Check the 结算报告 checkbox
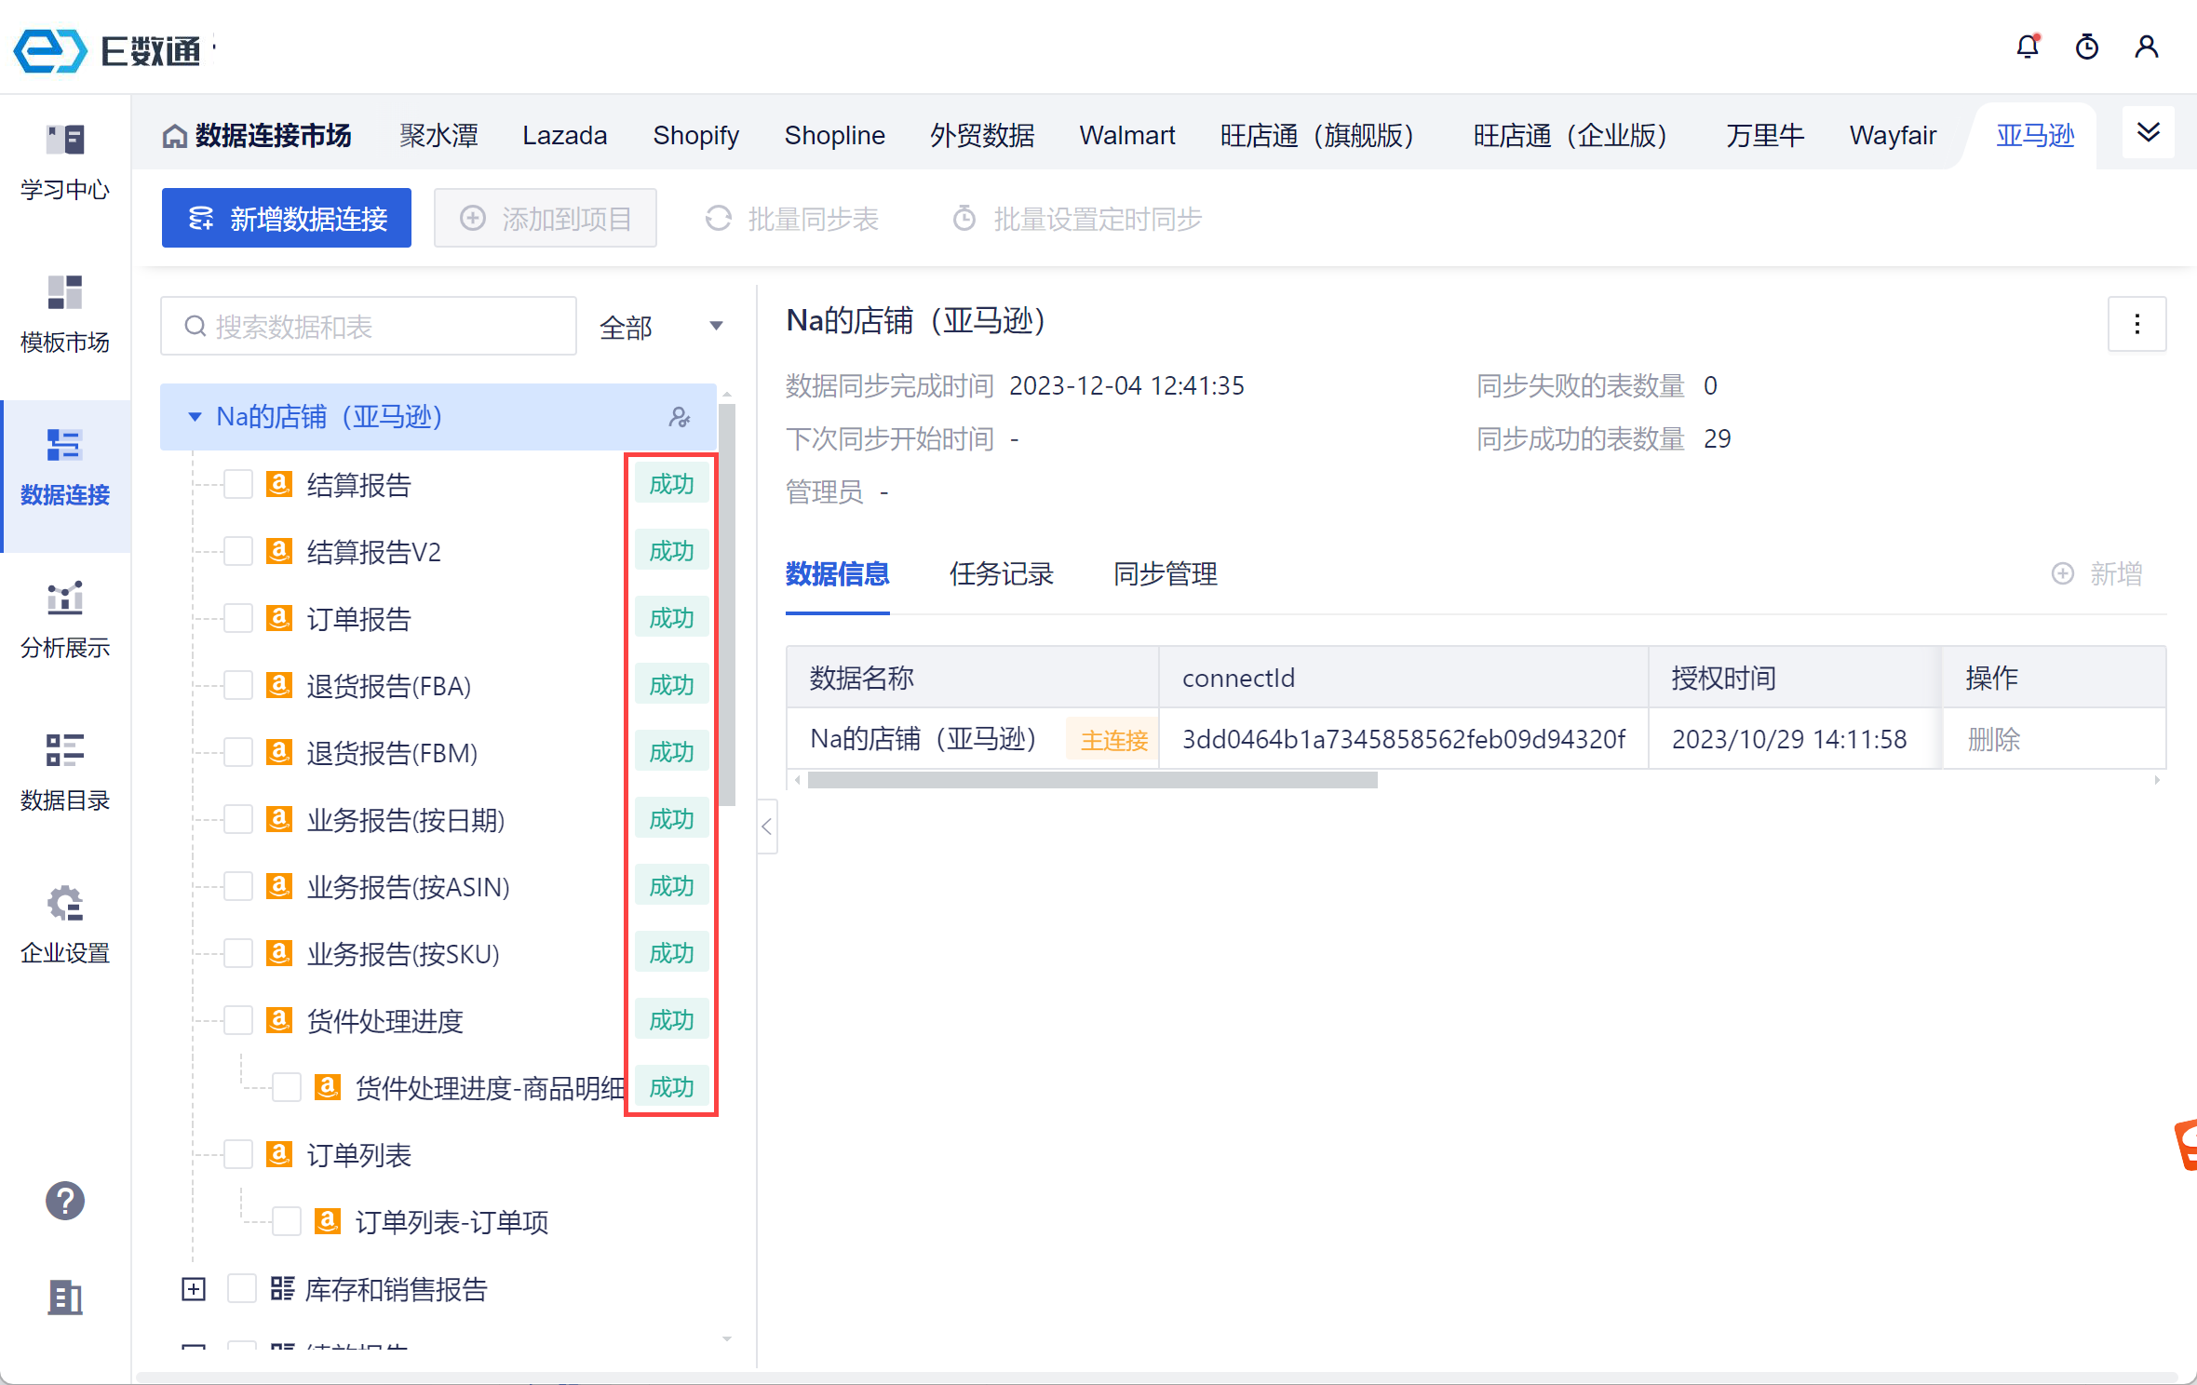The image size is (2197, 1385). [x=238, y=485]
